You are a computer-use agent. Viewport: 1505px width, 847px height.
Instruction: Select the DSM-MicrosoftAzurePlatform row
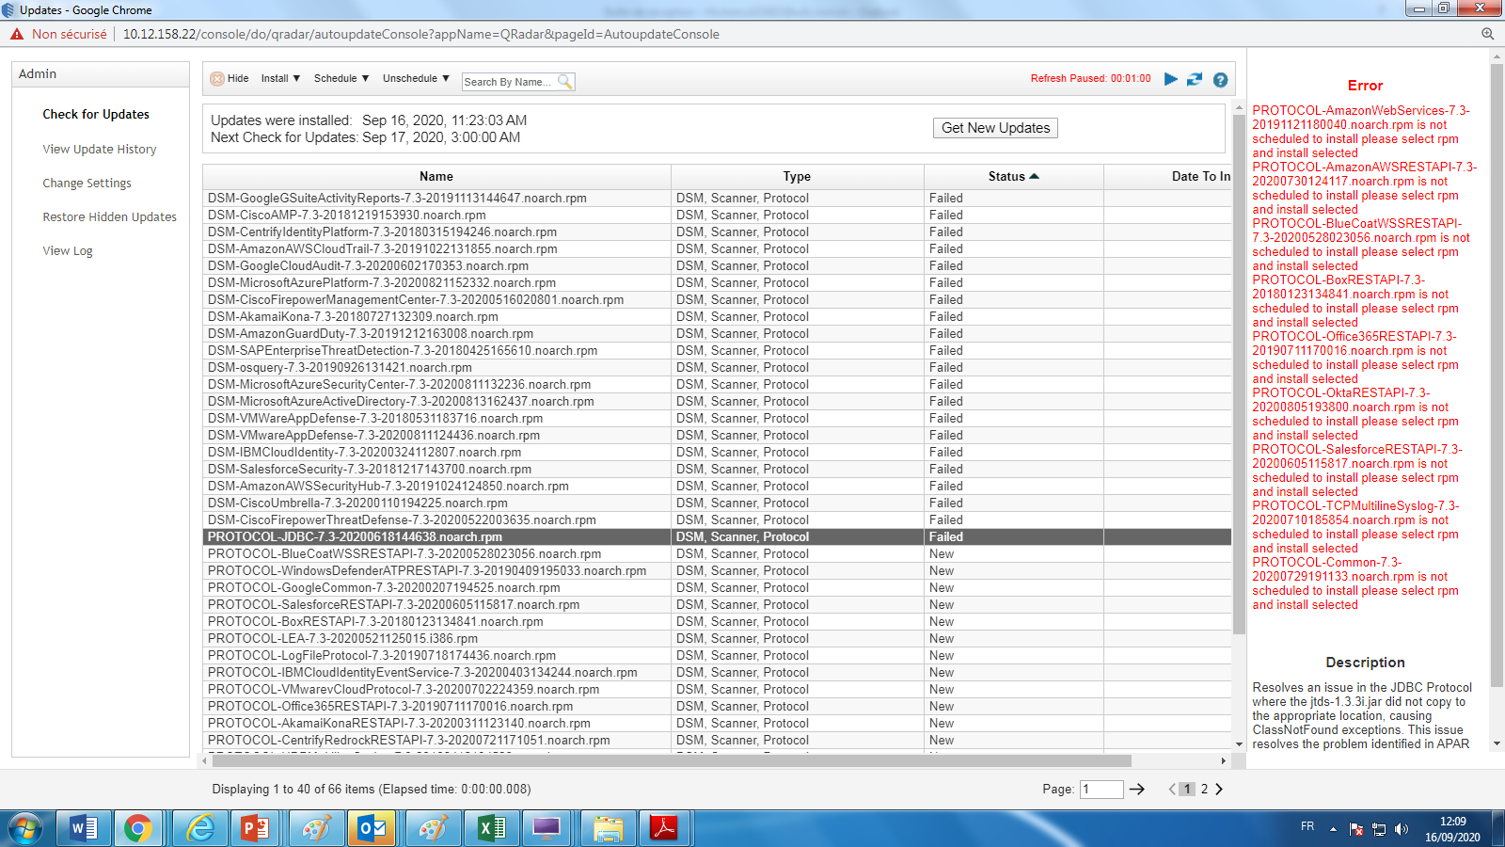tap(717, 282)
